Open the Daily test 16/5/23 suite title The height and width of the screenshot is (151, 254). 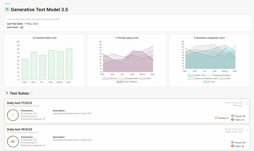[x=20, y=129]
